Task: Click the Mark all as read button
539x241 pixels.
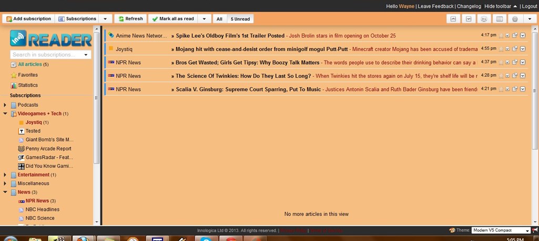Action: [173, 19]
